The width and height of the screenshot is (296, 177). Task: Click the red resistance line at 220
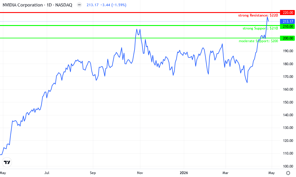pyautogui.click(x=118, y=13)
